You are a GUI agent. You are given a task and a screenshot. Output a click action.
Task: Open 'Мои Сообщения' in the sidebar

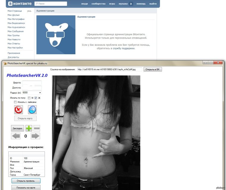[15, 31]
